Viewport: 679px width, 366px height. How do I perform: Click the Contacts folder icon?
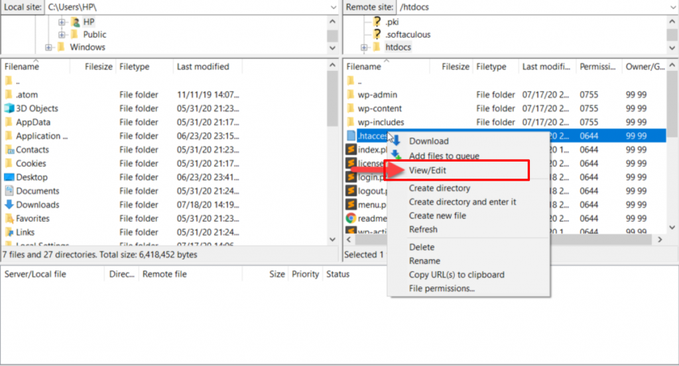[9, 150]
